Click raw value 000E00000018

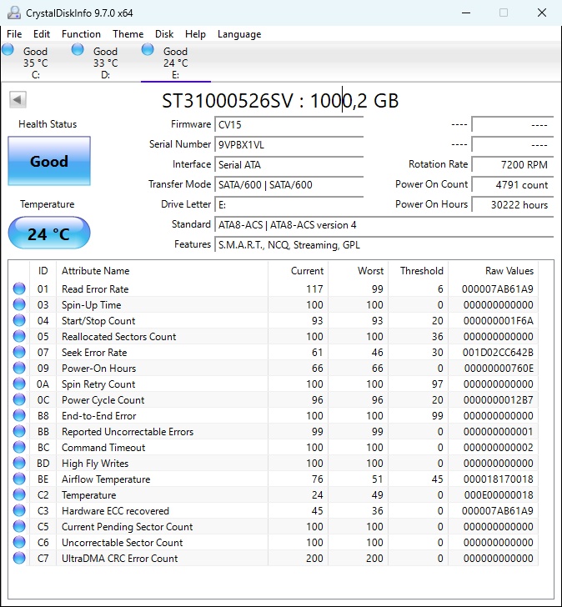pos(499,495)
